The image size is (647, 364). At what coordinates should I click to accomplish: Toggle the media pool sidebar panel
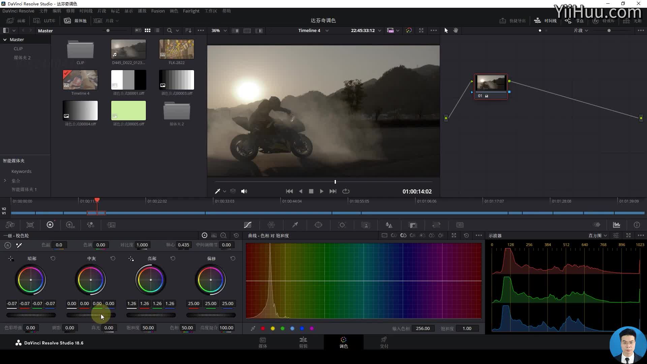pos(6,30)
